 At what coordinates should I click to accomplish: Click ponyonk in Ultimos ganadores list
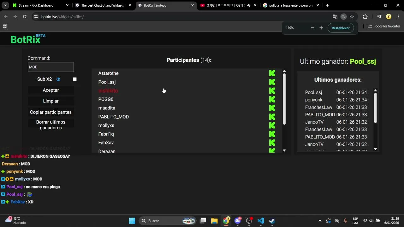314,100
